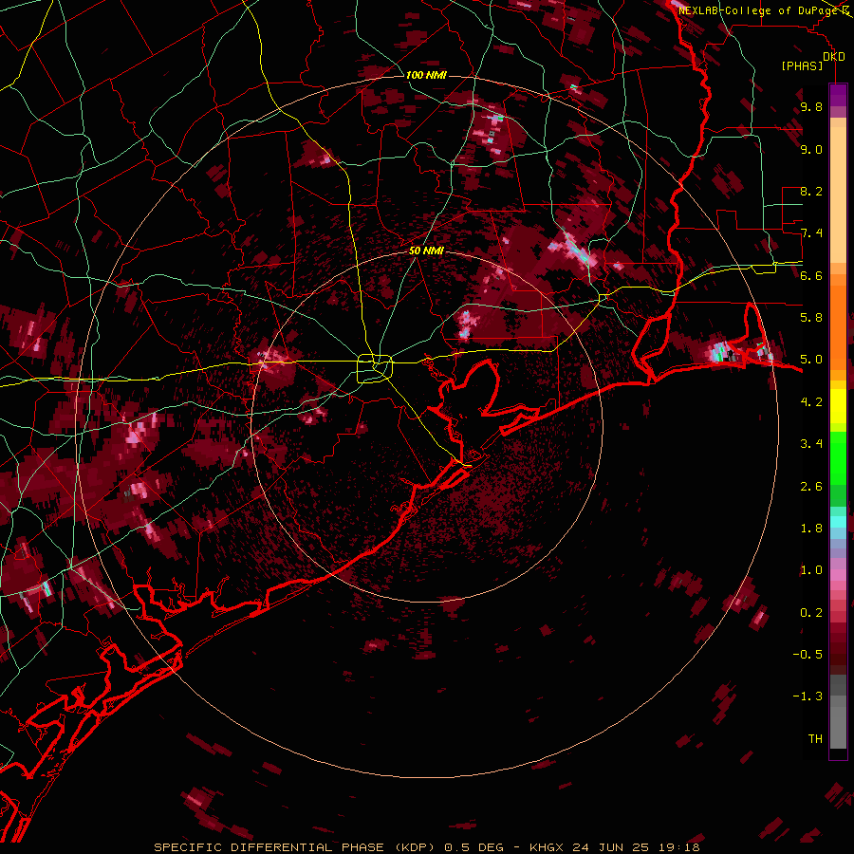Click the 5.0 value on the color scale

point(811,360)
